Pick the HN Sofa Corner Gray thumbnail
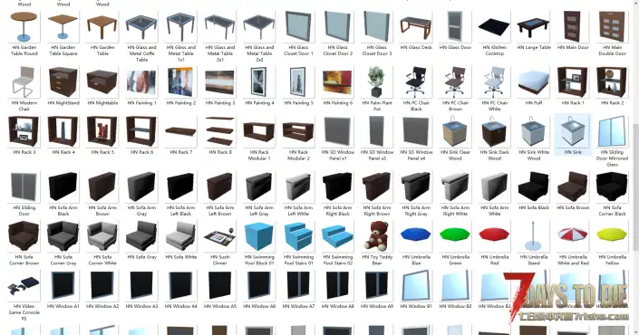The image size is (639, 335). (63, 236)
